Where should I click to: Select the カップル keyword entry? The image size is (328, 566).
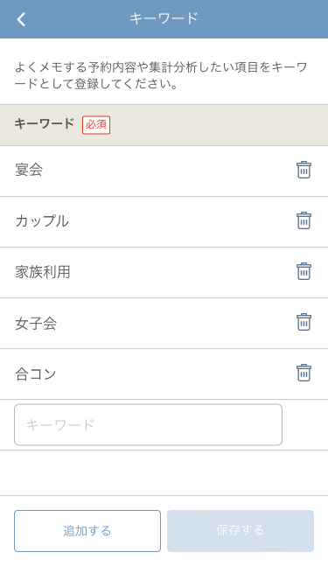point(42,220)
